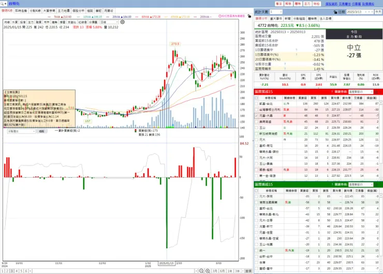Open the 重大事件 tab in the right panel

pyautogui.click(x=276, y=19)
